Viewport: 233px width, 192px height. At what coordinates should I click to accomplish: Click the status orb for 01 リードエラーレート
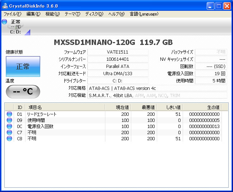pos(9,114)
